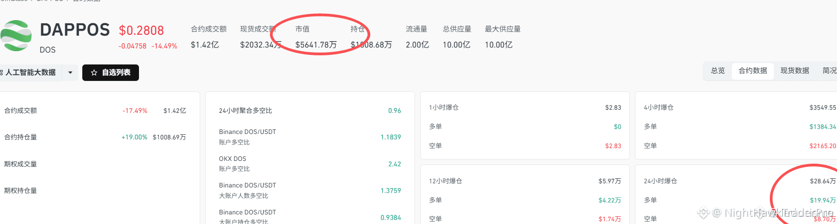837x224 pixels.
Task: Switch to the 现货数据 tab
Action: (x=795, y=71)
